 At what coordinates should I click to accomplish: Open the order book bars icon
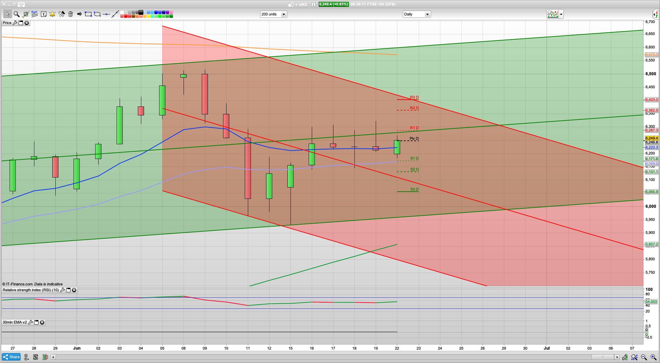pyautogui.click(x=45, y=357)
